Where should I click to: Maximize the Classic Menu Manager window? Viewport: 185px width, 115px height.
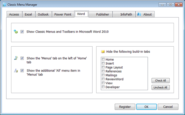(x=171, y=5)
